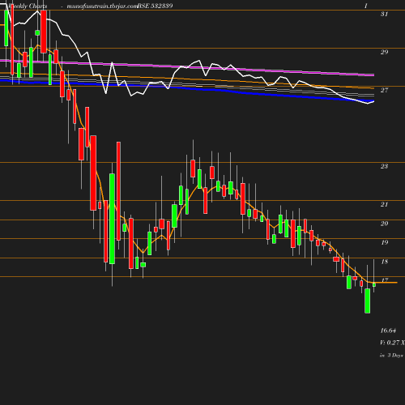This screenshot has width=405, height=405.
Task: Click the 'Weekly Charts' title text
Action: pos(28,6)
